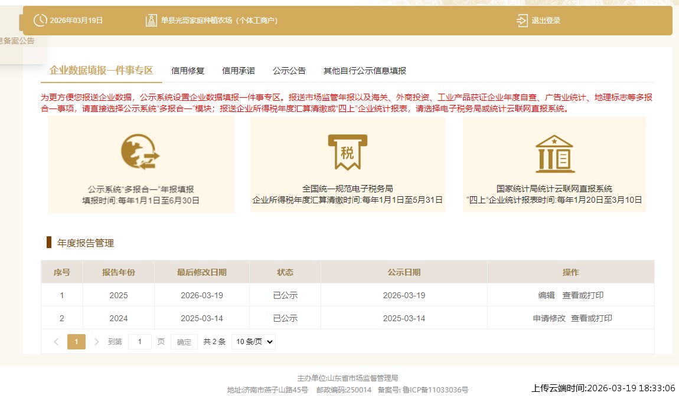Click the page number input field
Screen dimensions: 679x396
140,342
